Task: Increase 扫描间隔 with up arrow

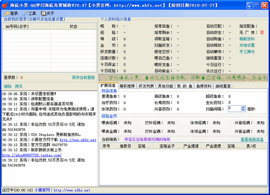Action: click(x=243, y=107)
